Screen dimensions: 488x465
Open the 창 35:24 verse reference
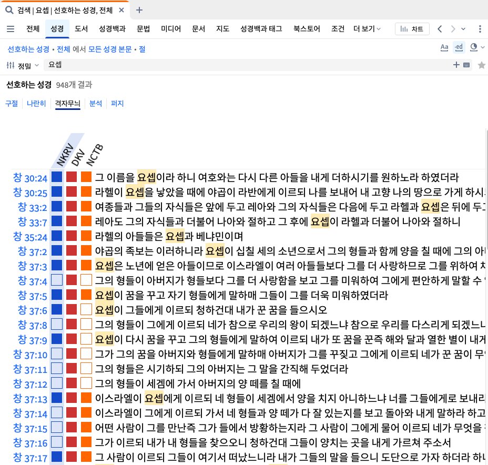click(x=30, y=237)
